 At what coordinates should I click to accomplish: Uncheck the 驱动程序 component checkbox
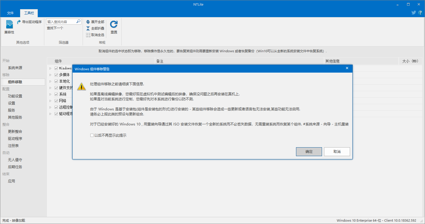56,114
